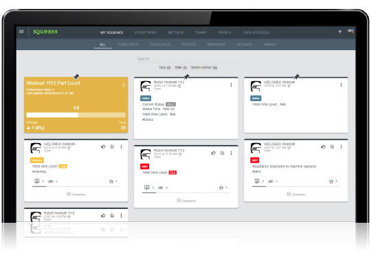Select the MENTIONS sub-tab
371x275 pixels.
216,45
